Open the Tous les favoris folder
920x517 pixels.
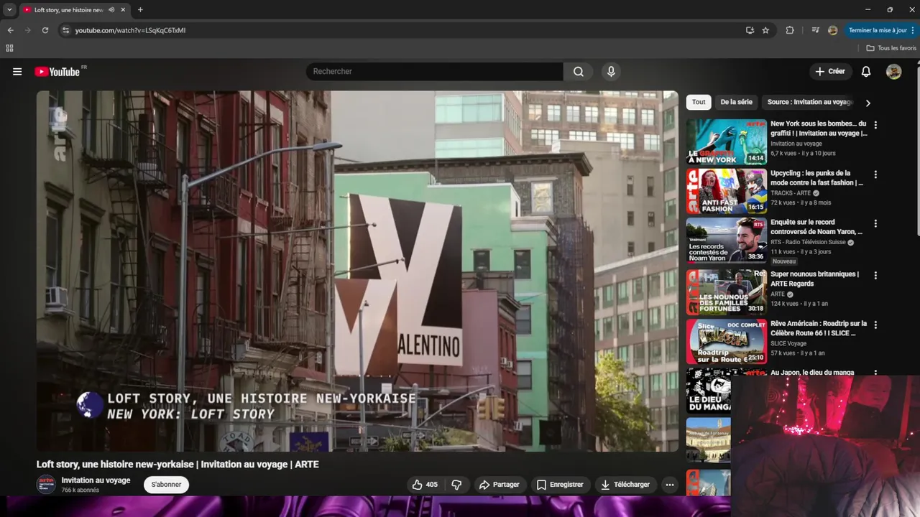[x=891, y=48]
